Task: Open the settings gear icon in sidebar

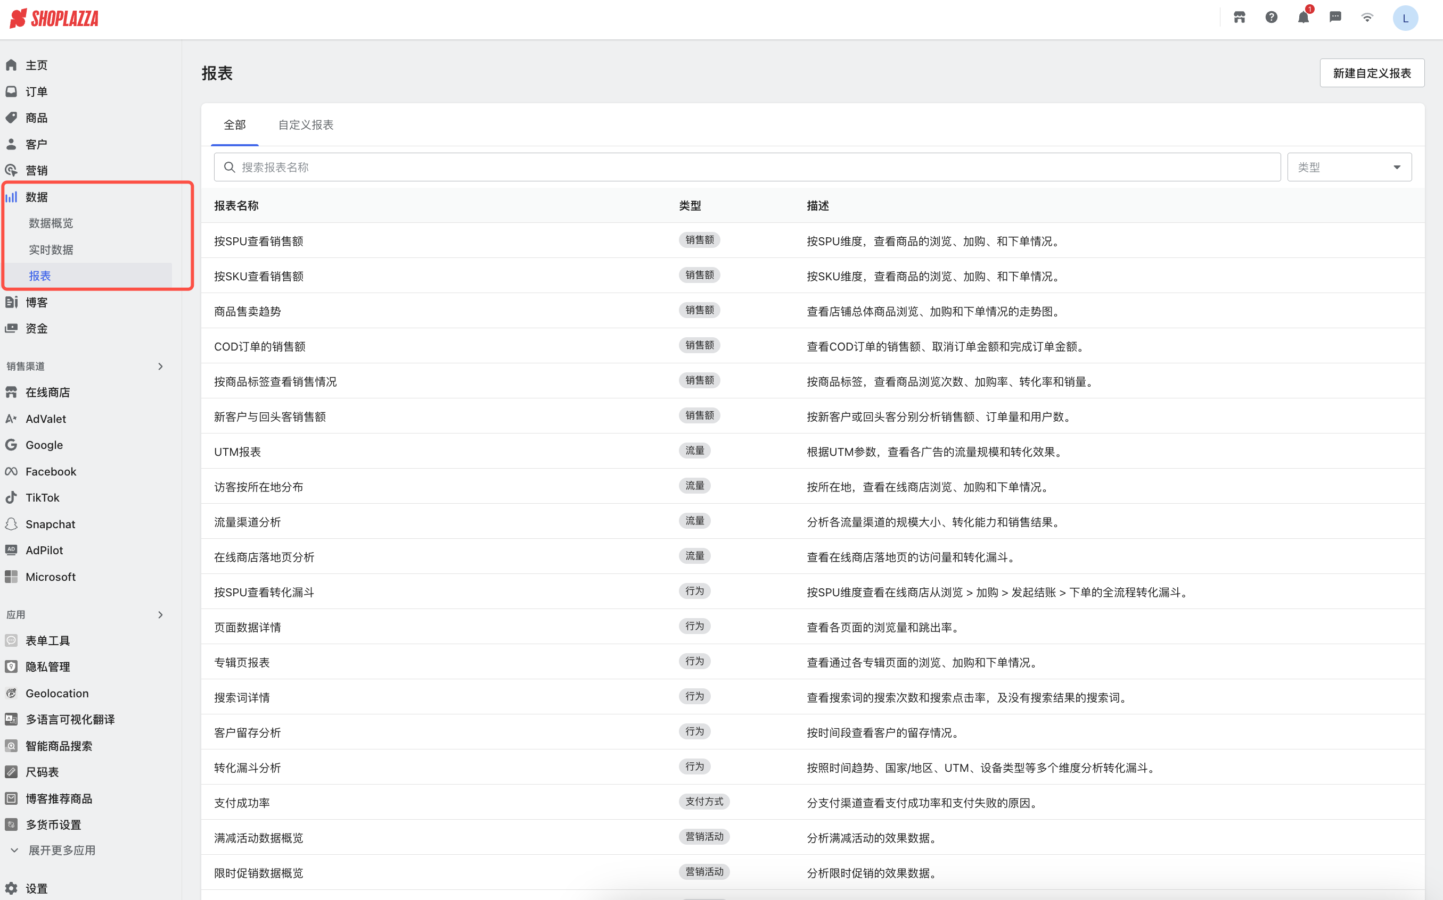Action: (11, 888)
